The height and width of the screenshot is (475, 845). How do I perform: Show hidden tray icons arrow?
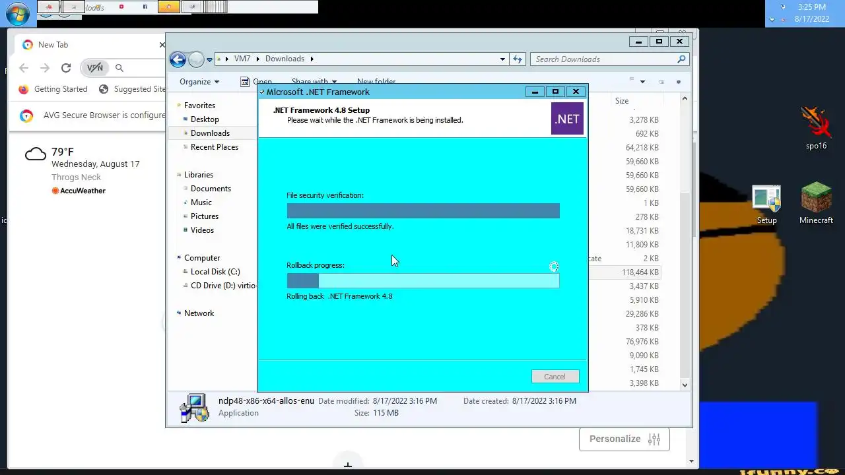point(772,20)
